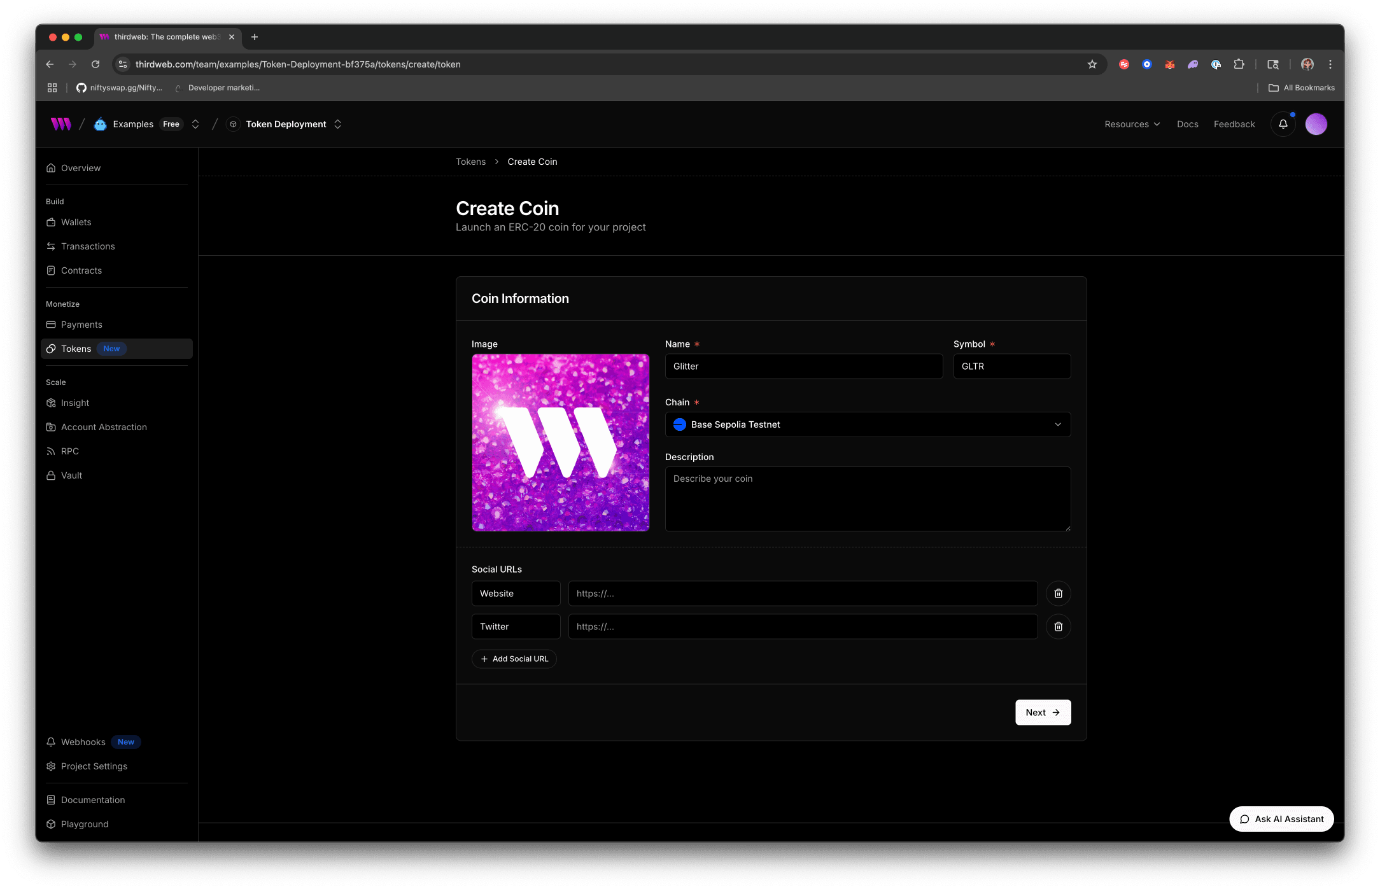Click the coin Description text area

click(x=868, y=499)
